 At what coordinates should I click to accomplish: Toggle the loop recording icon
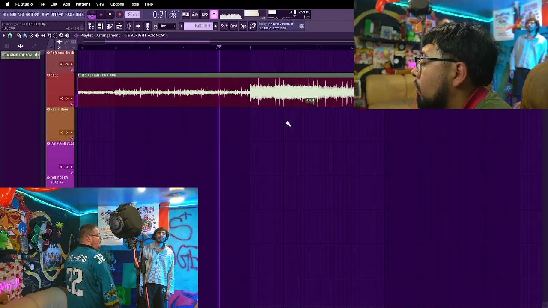205,15
